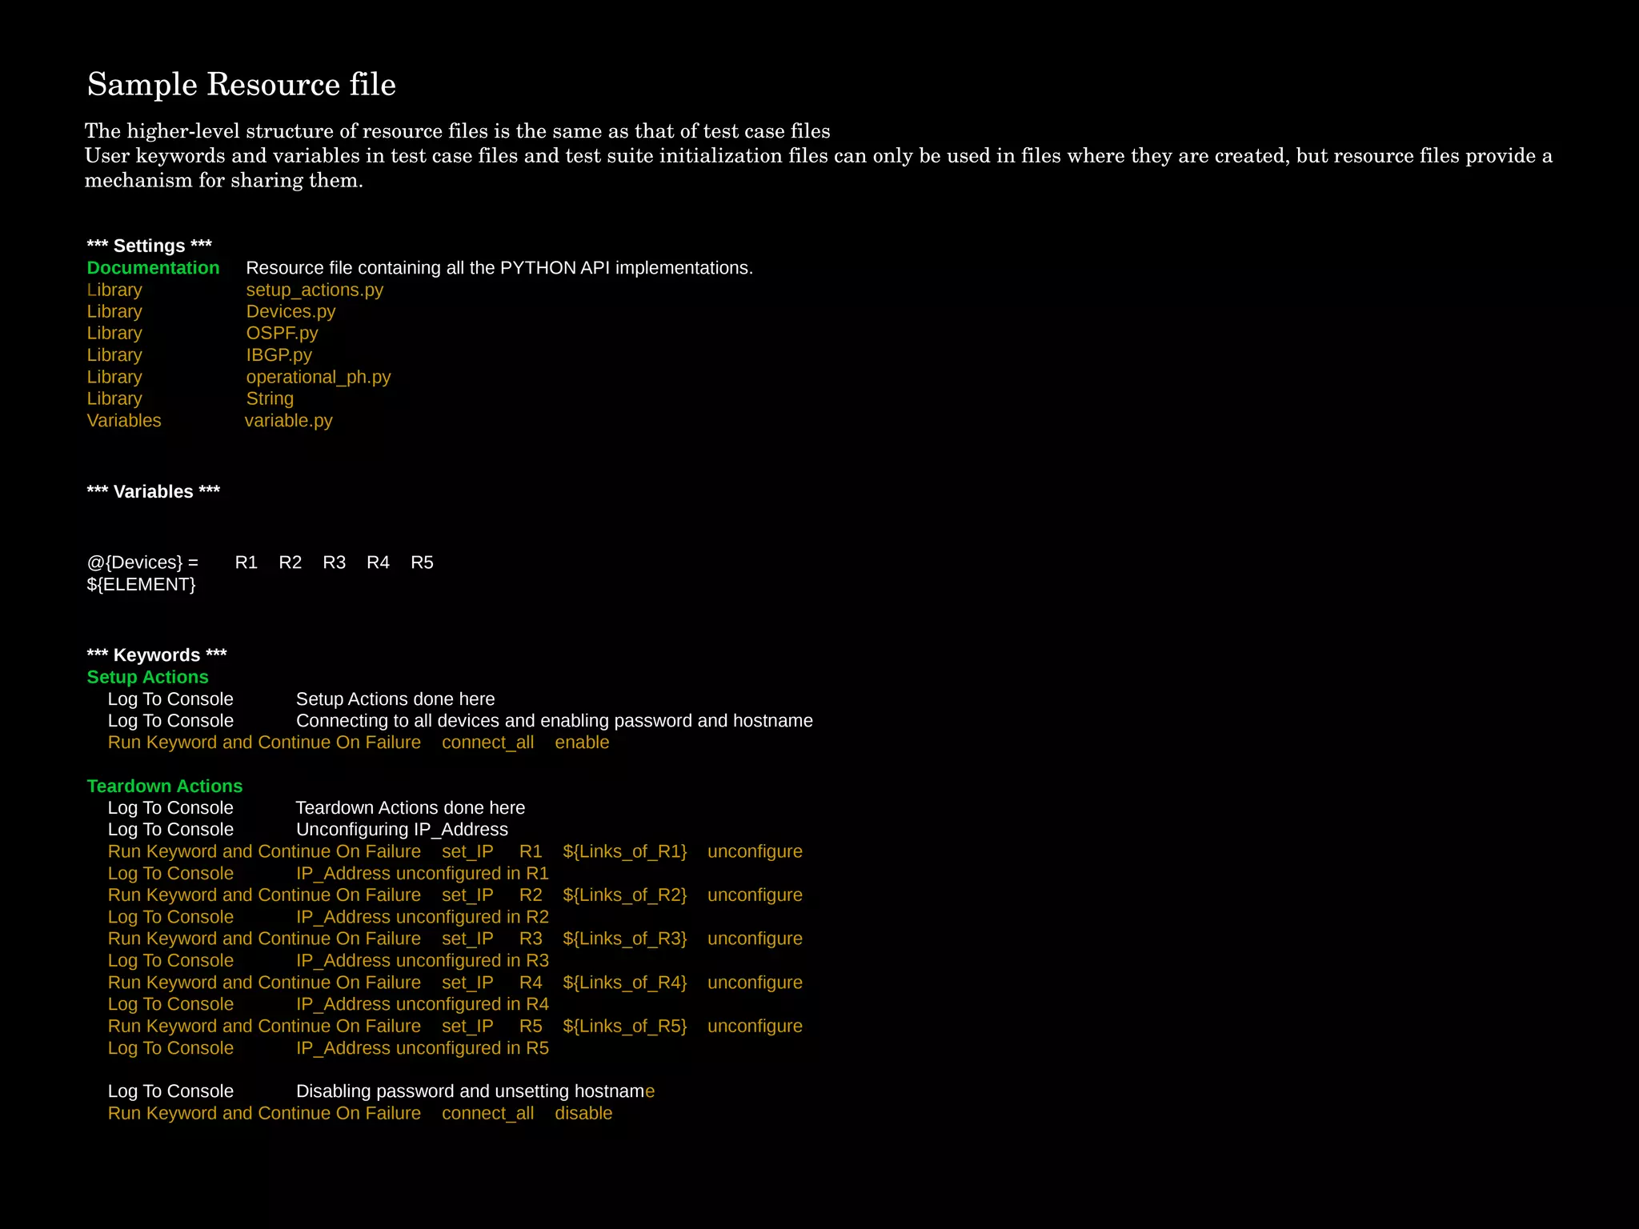Image resolution: width=1639 pixels, height=1229 pixels.
Task: Select 'Disabling password and unsetting hostname' text
Action: point(475,1091)
